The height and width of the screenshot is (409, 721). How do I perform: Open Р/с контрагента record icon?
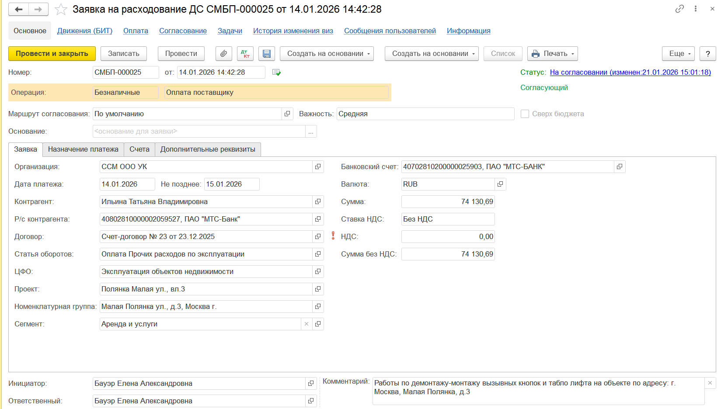318,219
